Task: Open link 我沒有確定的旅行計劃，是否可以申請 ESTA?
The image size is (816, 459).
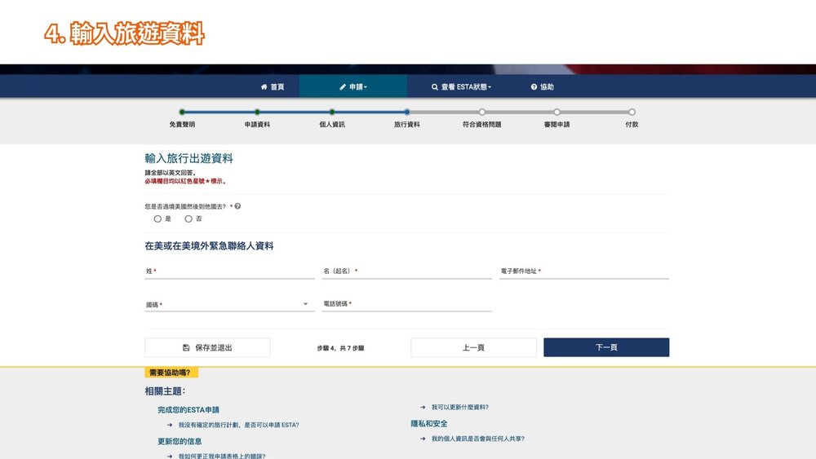Action: point(239,425)
